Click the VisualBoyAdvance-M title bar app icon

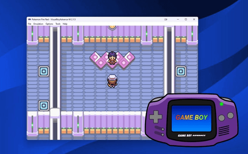pyautogui.click(x=29, y=19)
